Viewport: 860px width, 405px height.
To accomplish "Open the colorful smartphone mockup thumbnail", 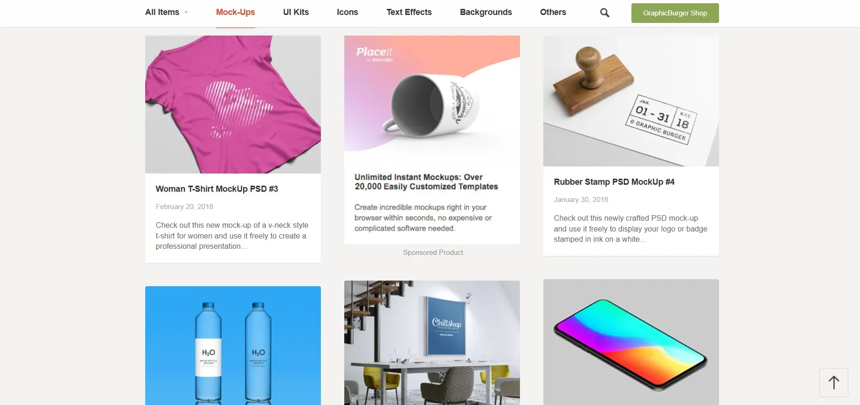I will click(631, 342).
